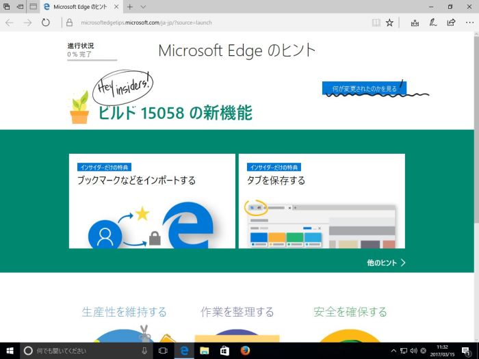
Task: Show hidden system tray icons
Action: tap(393, 350)
